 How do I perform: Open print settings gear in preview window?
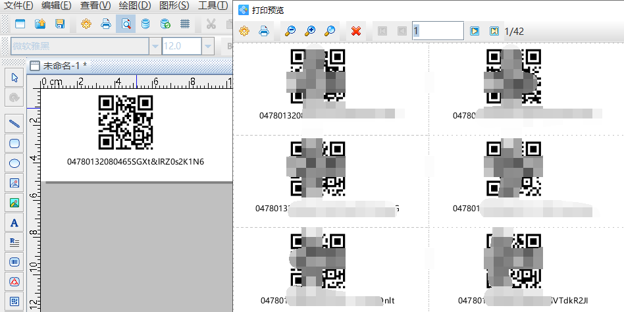coord(244,31)
